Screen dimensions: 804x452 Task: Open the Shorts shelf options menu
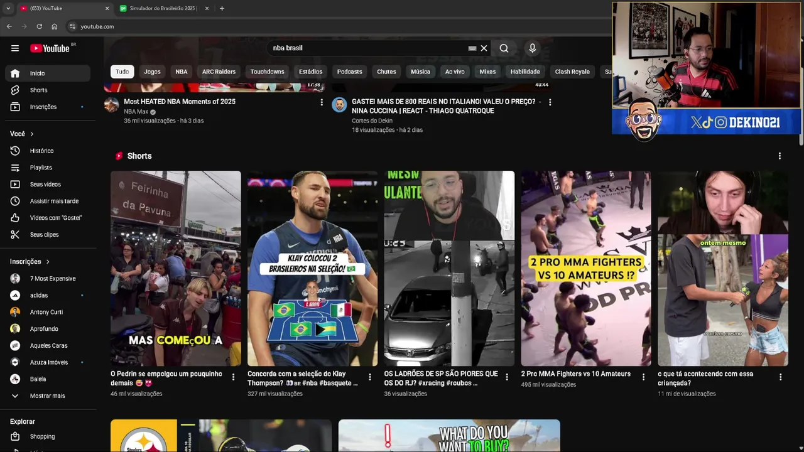[x=780, y=156]
